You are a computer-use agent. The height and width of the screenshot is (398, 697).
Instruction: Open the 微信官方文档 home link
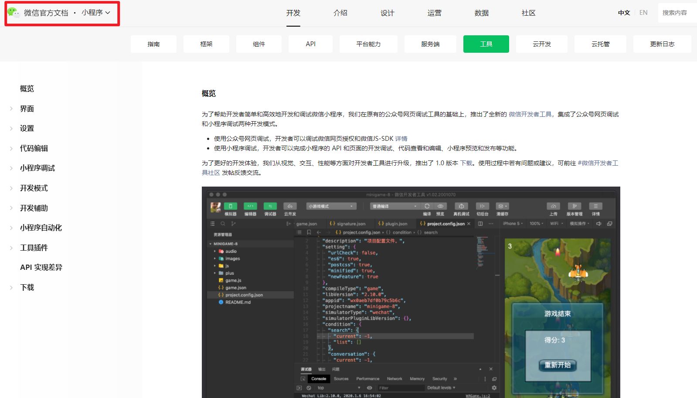[46, 13]
